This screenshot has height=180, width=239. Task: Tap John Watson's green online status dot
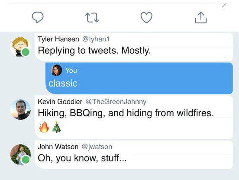point(26,160)
